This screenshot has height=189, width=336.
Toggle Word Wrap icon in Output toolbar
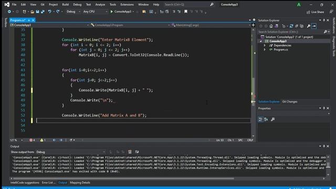(137, 152)
